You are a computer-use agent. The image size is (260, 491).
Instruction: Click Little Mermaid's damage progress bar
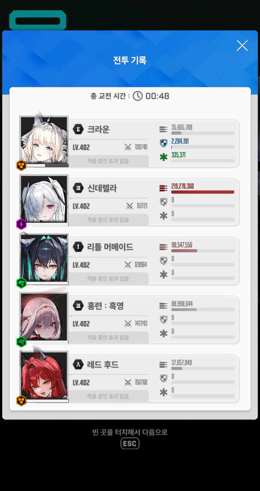click(x=203, y=251)
